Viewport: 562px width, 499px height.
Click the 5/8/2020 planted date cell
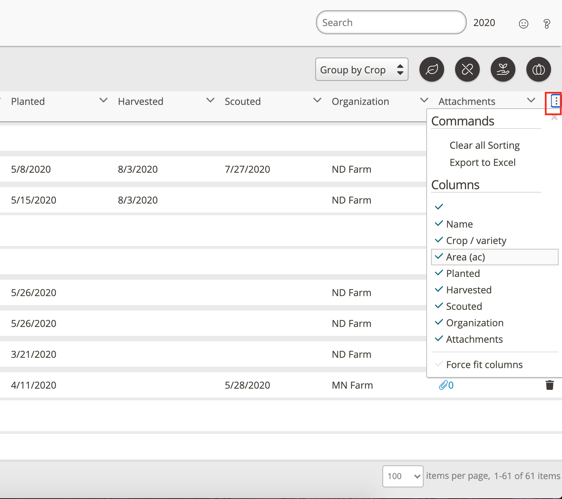[x=31, y=169]
